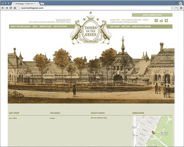The width and height of the screenshot is (184, 147).
Task: Click the Gift Shop section heading
Action: pyautogui.click(x=14, y=113)
